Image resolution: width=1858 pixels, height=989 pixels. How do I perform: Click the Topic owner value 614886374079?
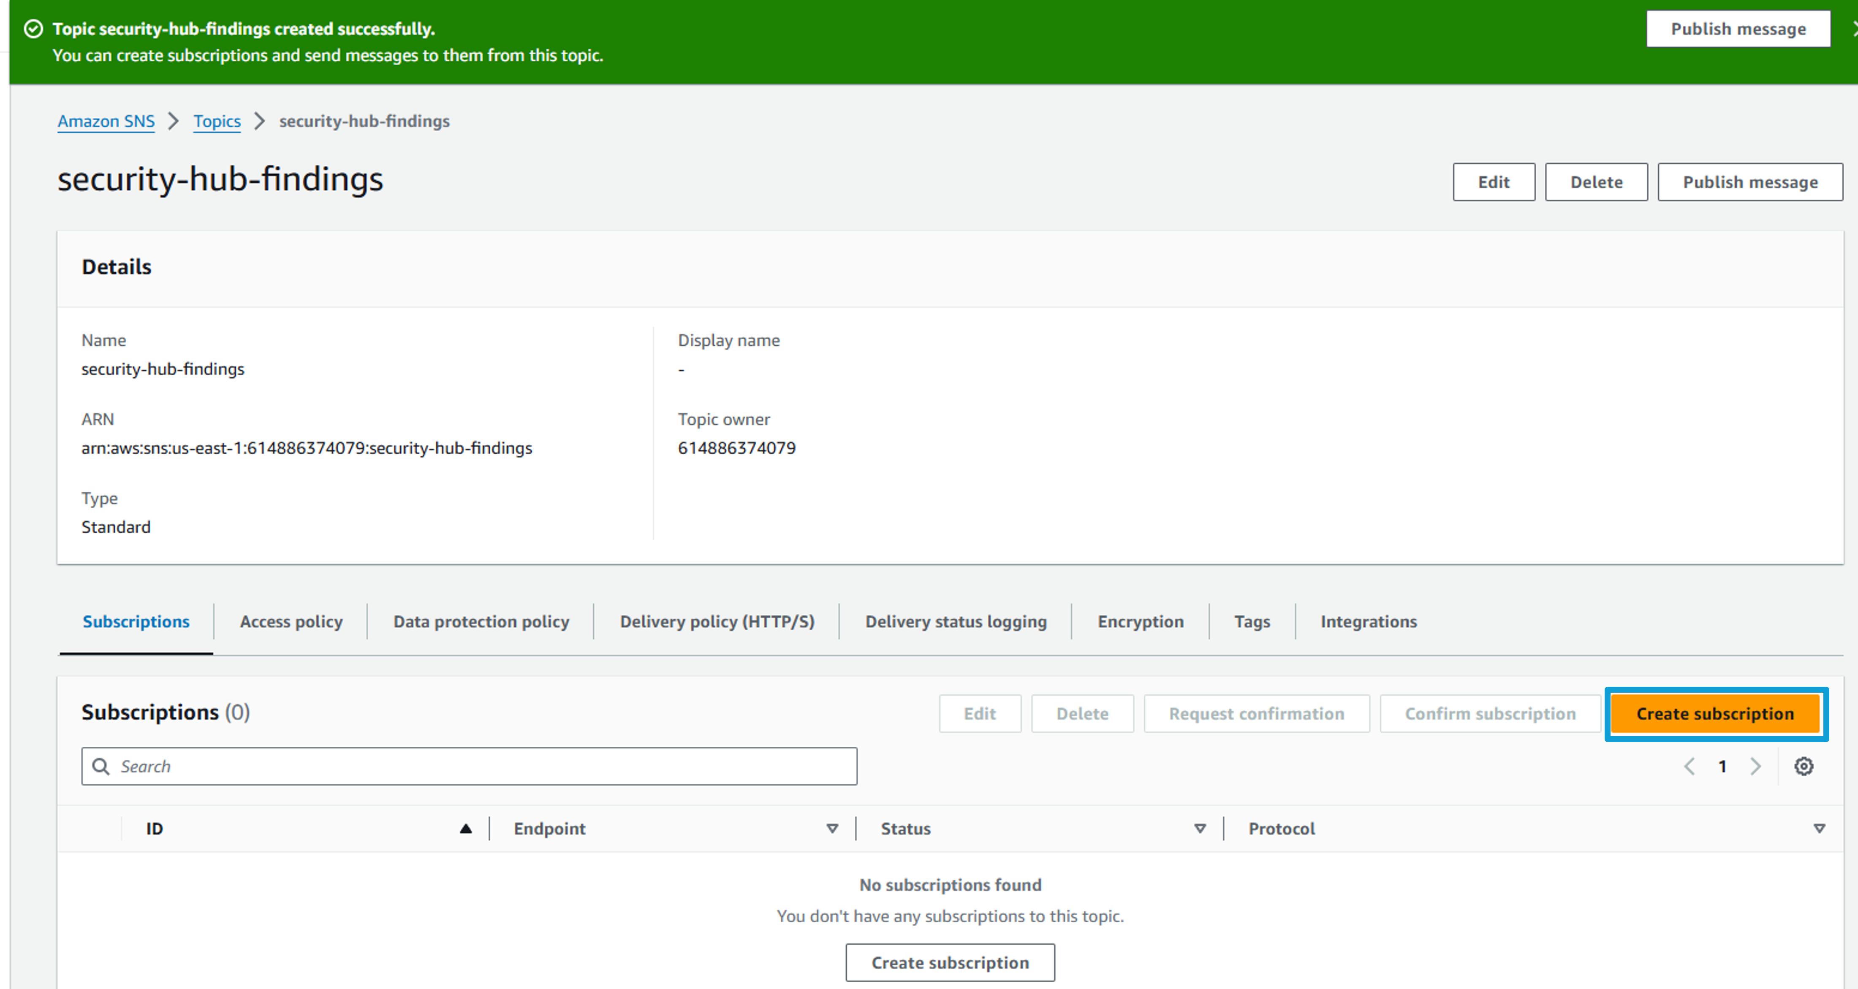(736, 448)
